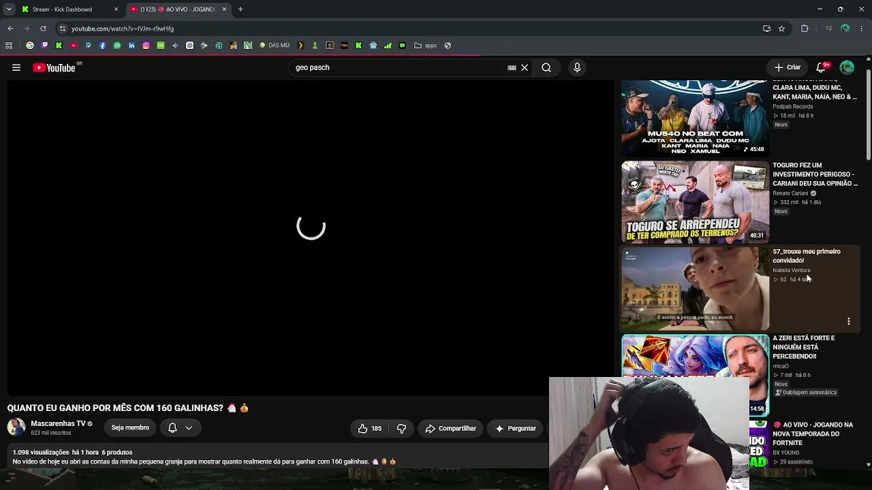Open the ChatGPT bookmark
This screenshot has width=872, height=490.
point(189,46)
